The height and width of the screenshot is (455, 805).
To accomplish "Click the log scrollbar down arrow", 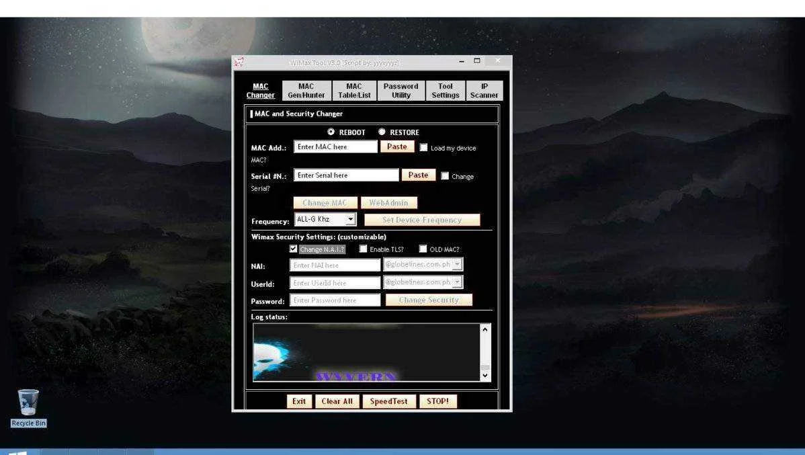I will point(485,376).
